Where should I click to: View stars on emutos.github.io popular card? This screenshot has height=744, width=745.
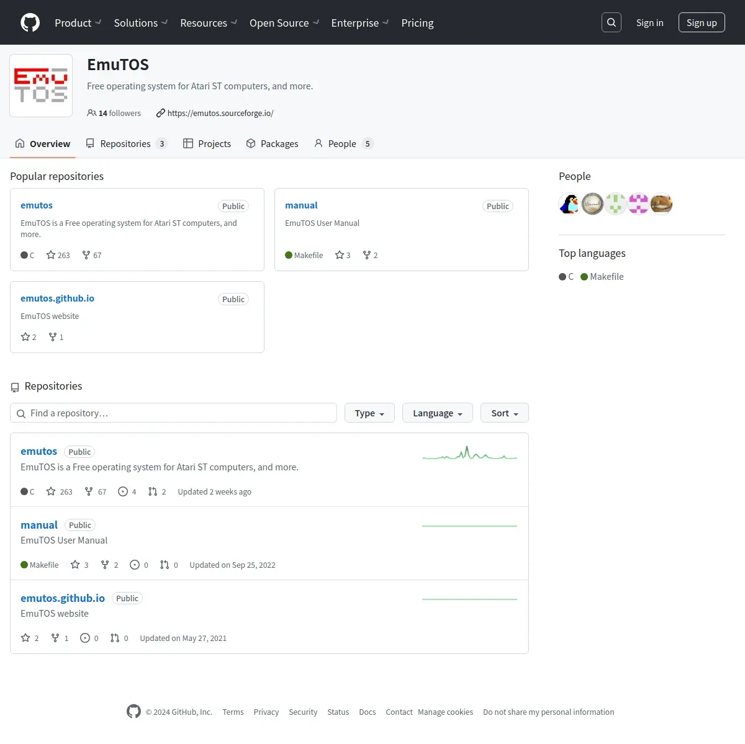tap(29, 337)
